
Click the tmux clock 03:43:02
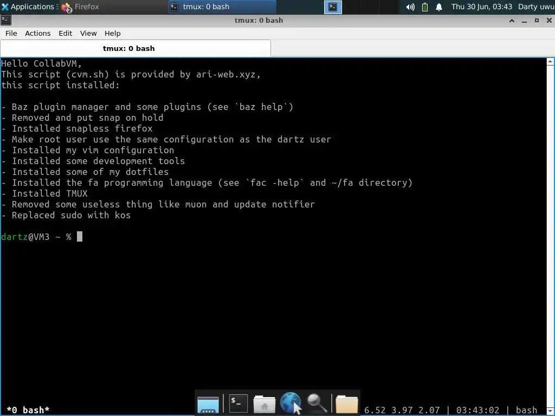click(477, 411)
